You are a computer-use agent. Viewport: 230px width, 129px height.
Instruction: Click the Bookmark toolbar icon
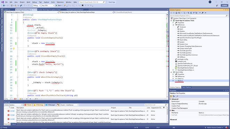pos(82,6)
